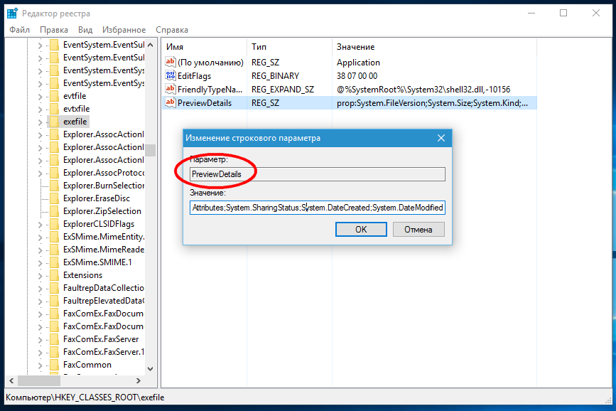Click the REG_EXPAND_SZ type cell
Image resolution: width=616 pixels, height=411 pixels.
[x=283, y=90]
